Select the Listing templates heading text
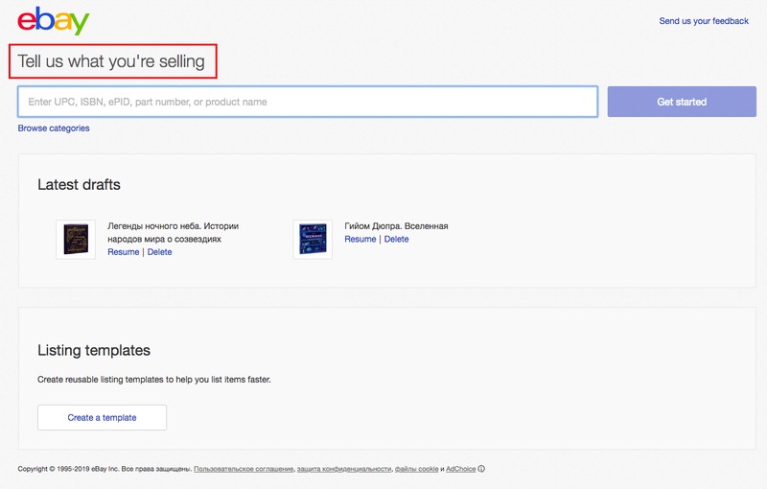 (94, 350)
